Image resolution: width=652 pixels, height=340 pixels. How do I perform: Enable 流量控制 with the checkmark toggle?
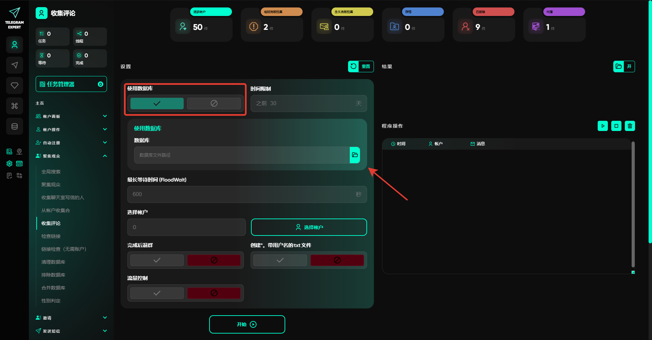coord(157,293)
